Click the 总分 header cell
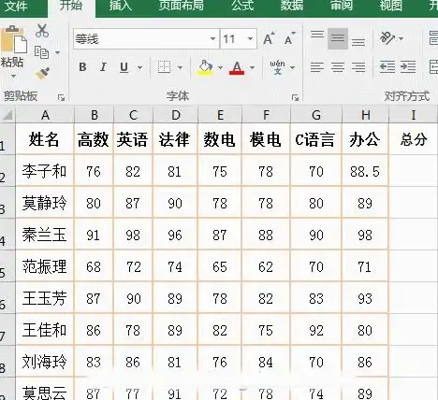The height and width of the screenshot is (400, 438). [x=414, y=139]
